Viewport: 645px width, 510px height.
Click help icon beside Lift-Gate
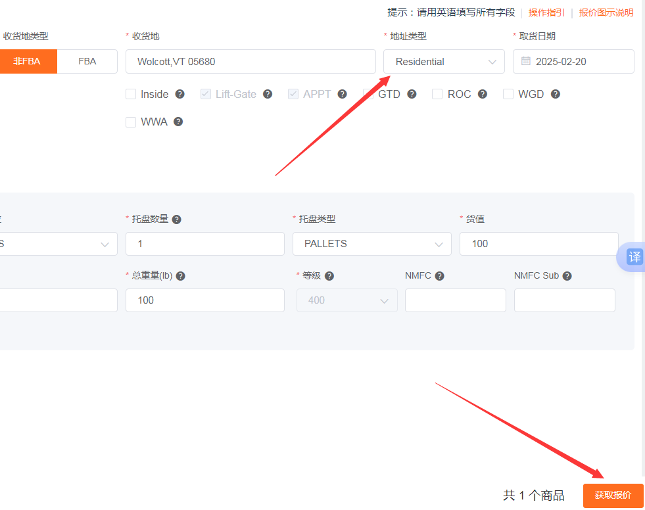coord(268,94)
